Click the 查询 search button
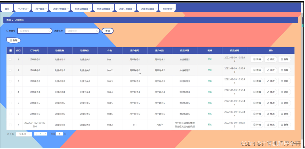Screen dimensions: 305x149 pos(107,31)
